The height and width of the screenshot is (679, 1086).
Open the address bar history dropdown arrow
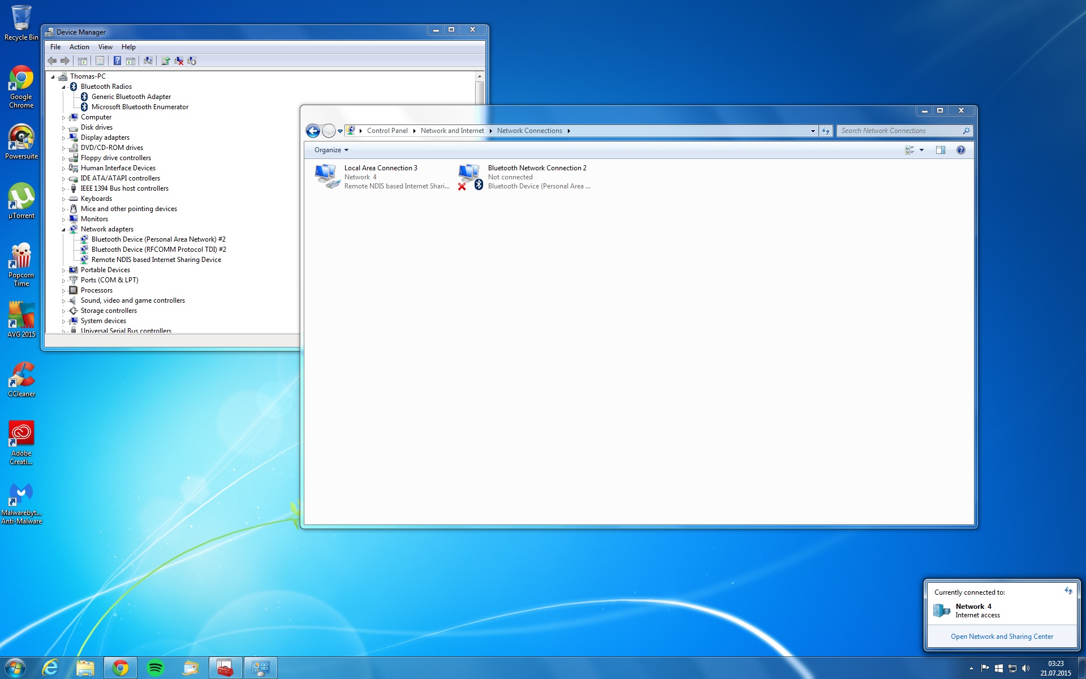813,131
